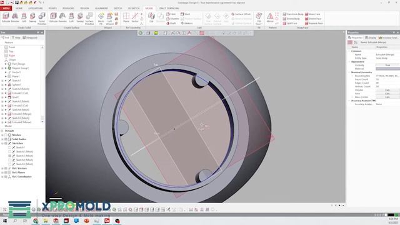Screen dimensions: 400x225
Task: Switch to the POINTS ribbon tab
Action: click(52, 8)
